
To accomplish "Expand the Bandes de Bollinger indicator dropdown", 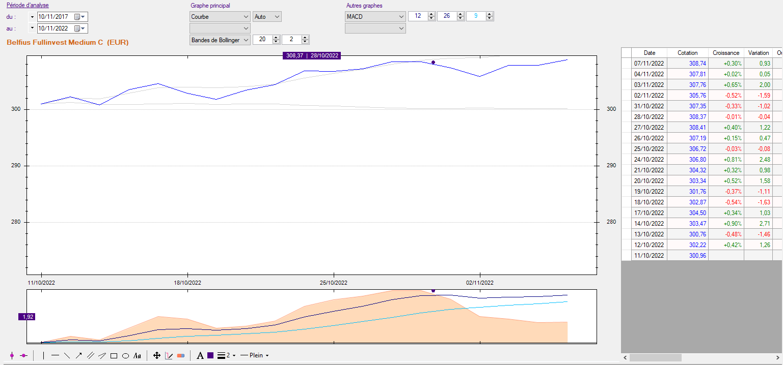I will (x=220, y=40).
